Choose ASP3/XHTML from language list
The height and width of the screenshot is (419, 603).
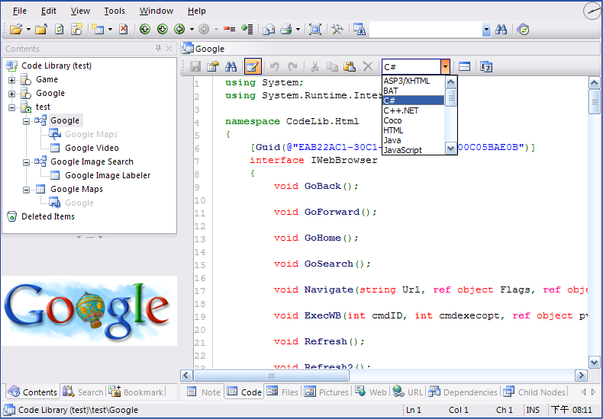(413, 81)
